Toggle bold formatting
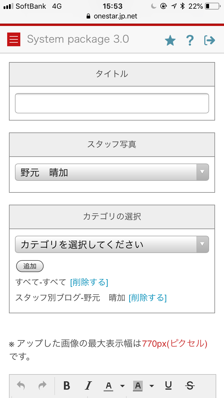Screen dimensions: 224x398 [x=67, y=386]
